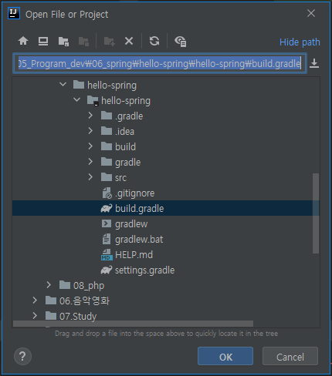Click the horizontal scrollbar thumb
The height and width of the screenshot is (376, 332).
click(133, 324)
